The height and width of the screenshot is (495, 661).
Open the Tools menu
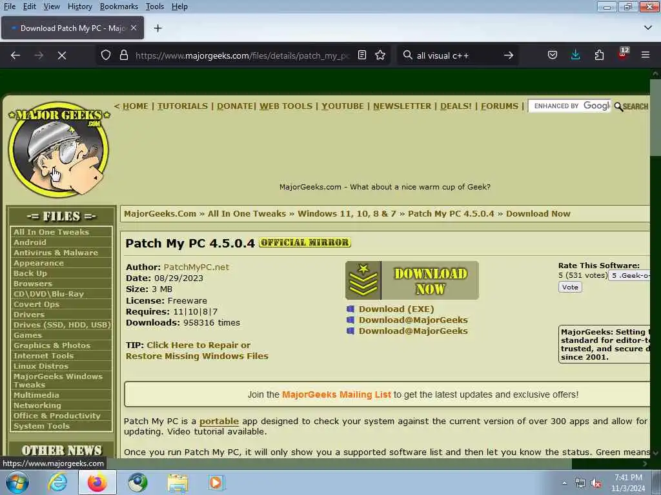[155, 6]
